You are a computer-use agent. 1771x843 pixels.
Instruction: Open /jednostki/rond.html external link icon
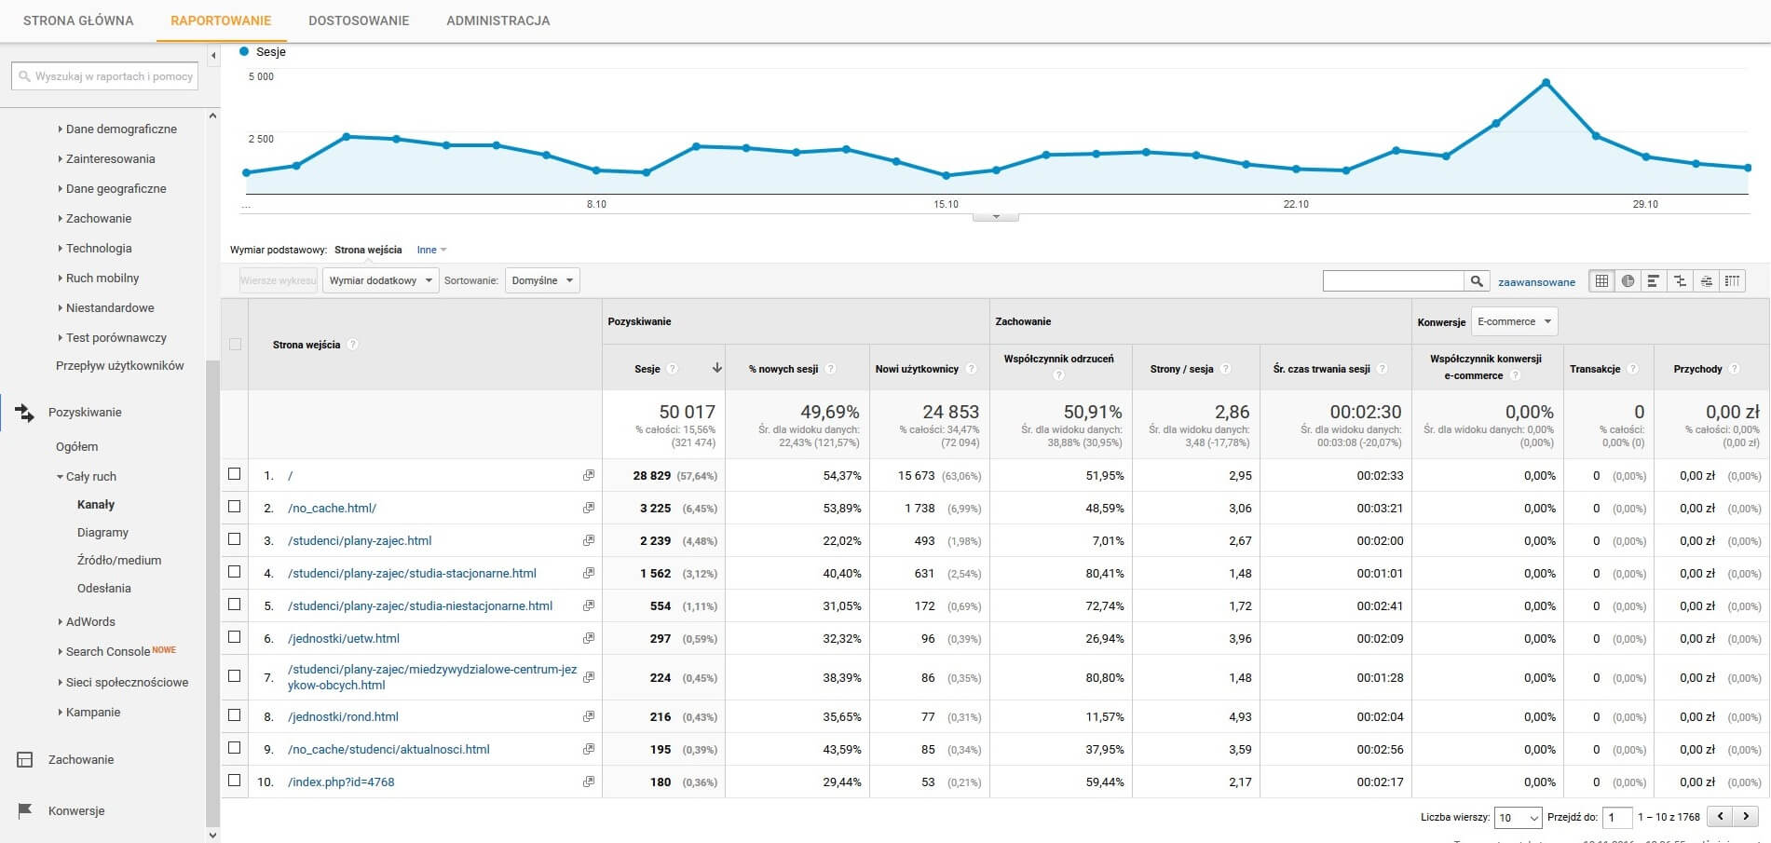(x=589, y=716)
